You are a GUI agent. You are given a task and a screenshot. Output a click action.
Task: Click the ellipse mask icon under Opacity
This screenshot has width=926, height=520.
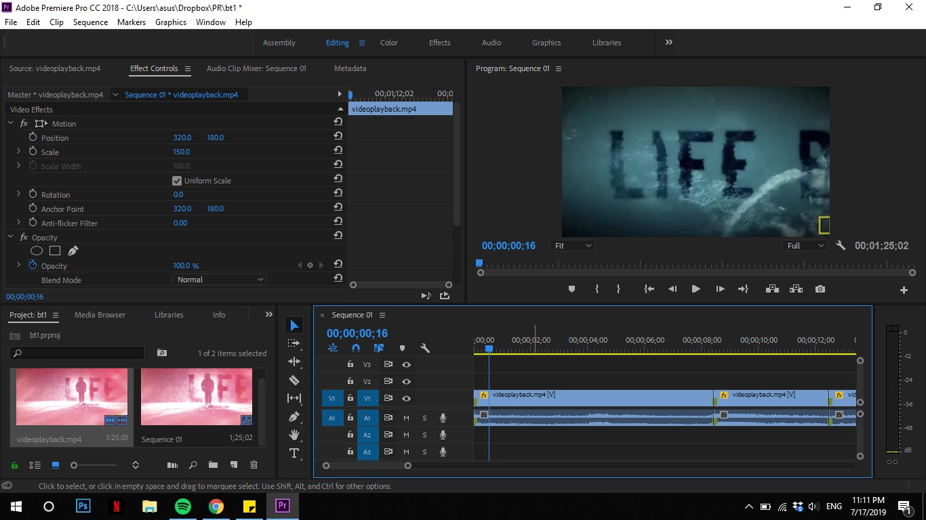[x=36, y=251]
